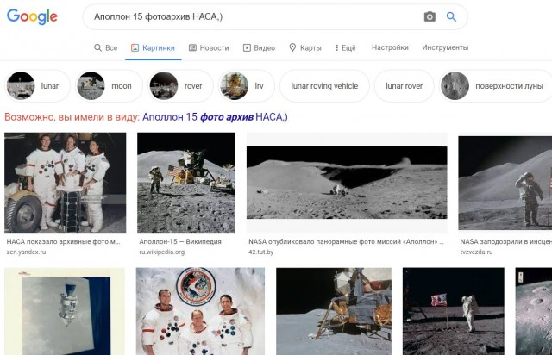
Task: Click the magnifier icon beside Все
Action: pyautogui.click(x=97, y=47)
